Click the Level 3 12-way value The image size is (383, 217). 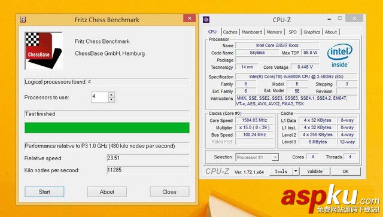pyautogui.click(x=347, y=142)
